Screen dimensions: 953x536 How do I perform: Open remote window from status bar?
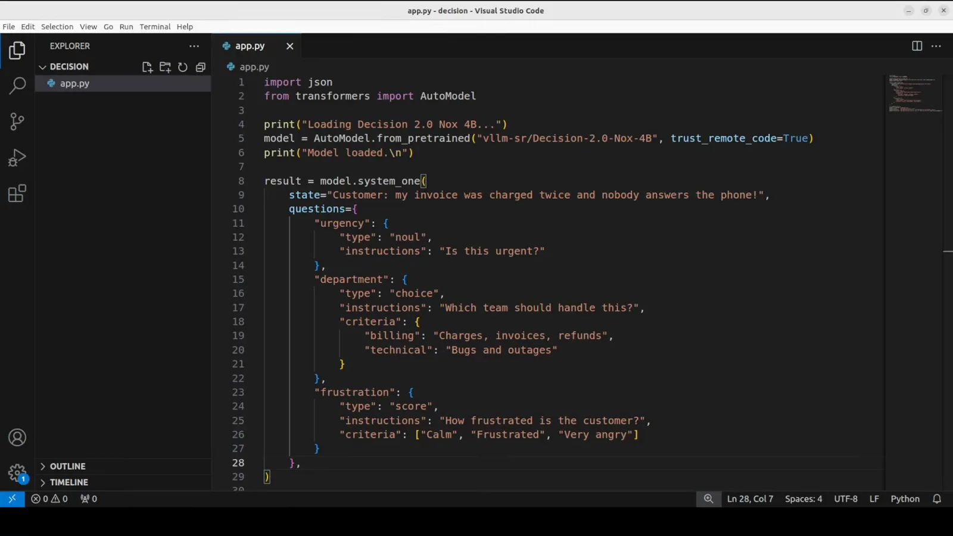12,499
